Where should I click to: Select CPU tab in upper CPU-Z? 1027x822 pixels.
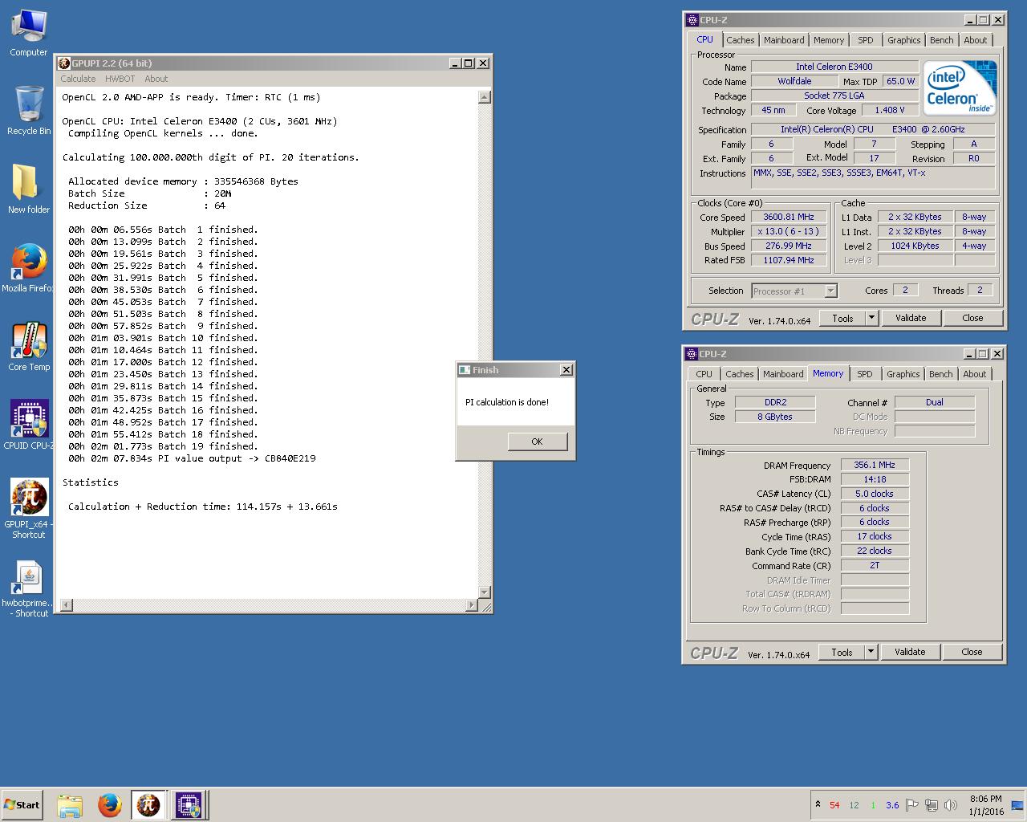tap(704, 39)
